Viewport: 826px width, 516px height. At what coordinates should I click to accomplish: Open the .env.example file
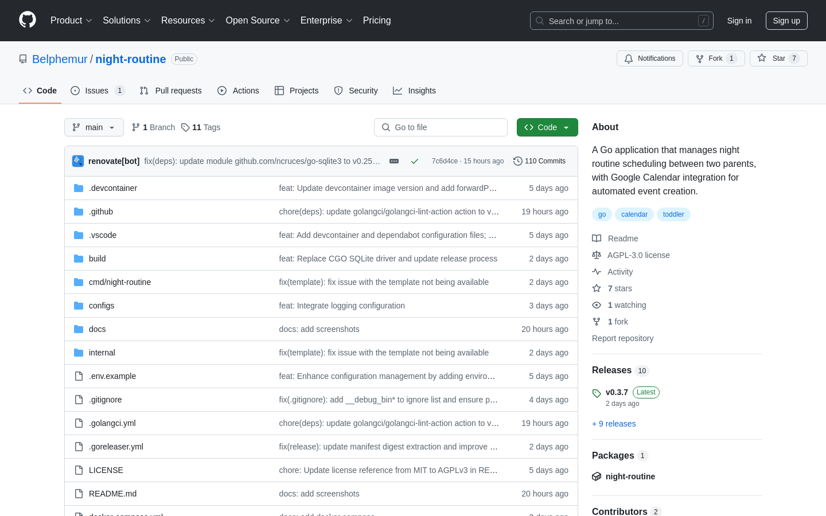[x=112, y=376]
